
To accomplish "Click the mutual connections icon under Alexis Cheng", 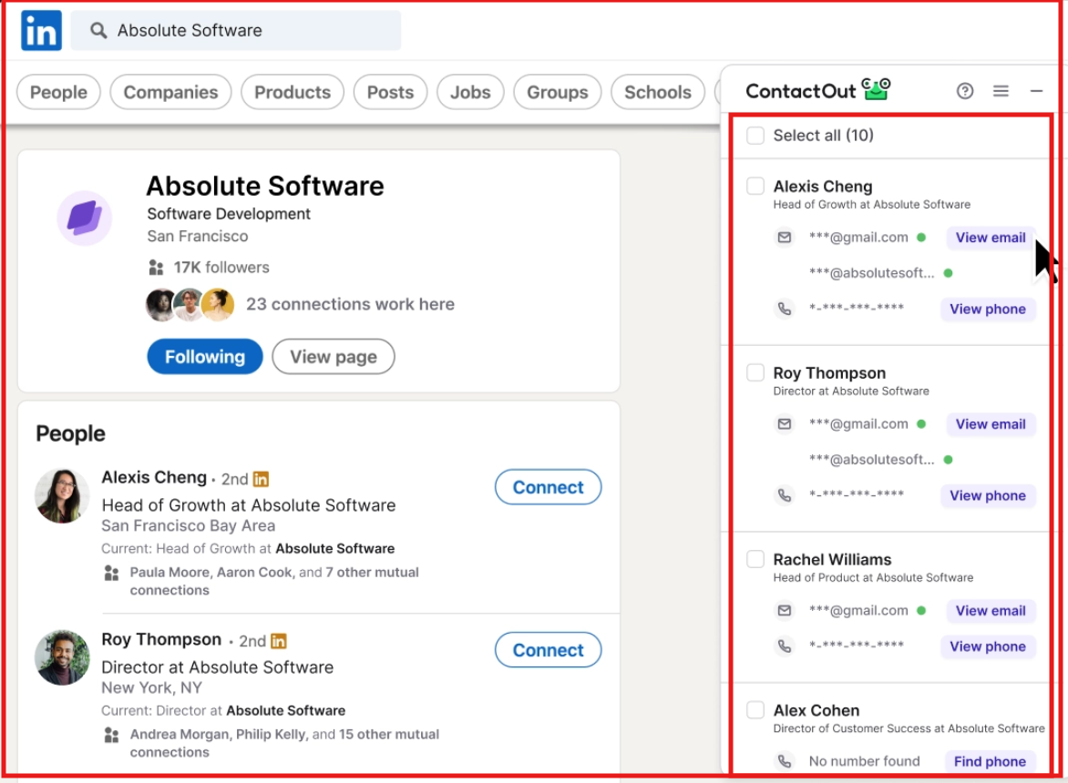I will click(x=111, y=571).
